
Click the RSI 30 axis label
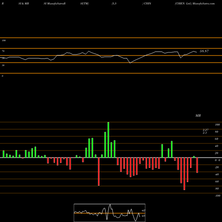coord(3,65)
